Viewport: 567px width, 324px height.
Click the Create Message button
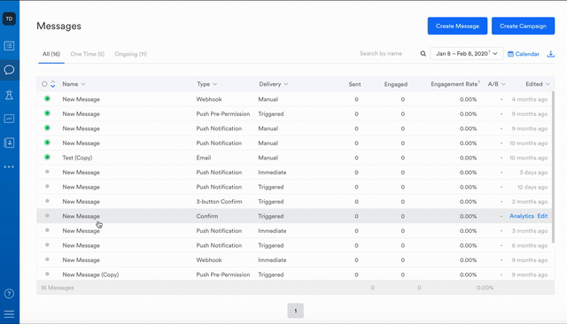pos(457,26)
